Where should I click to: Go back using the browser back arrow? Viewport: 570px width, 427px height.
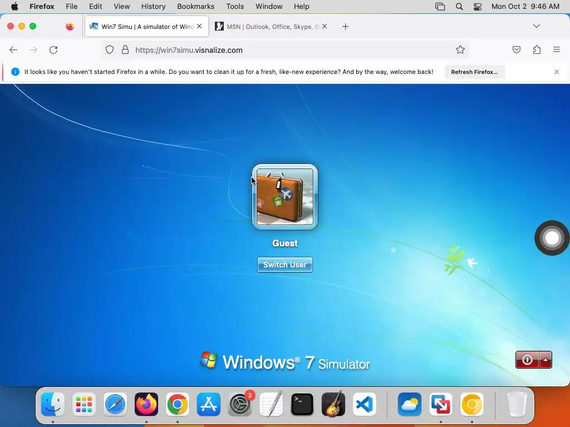click(13, 50)
